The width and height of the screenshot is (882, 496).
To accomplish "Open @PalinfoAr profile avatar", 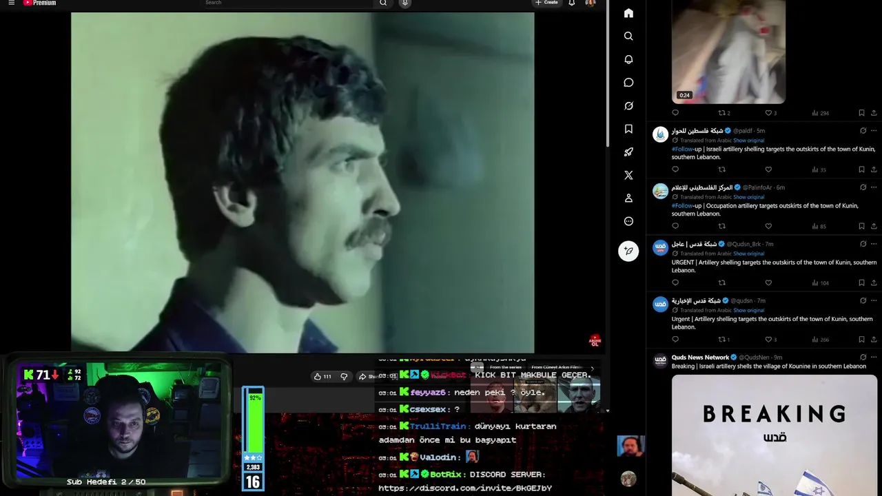I will [x=660, y=191].
